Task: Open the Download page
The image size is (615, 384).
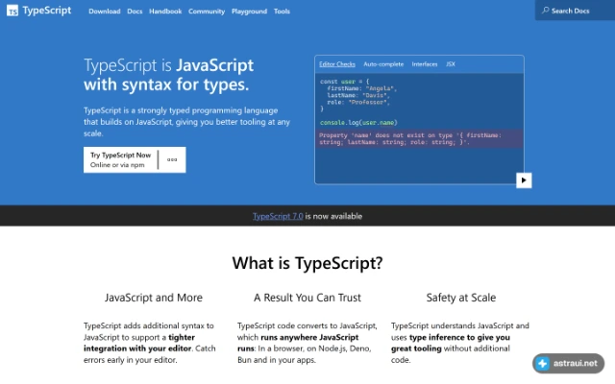Action: (x=105, y=12)
